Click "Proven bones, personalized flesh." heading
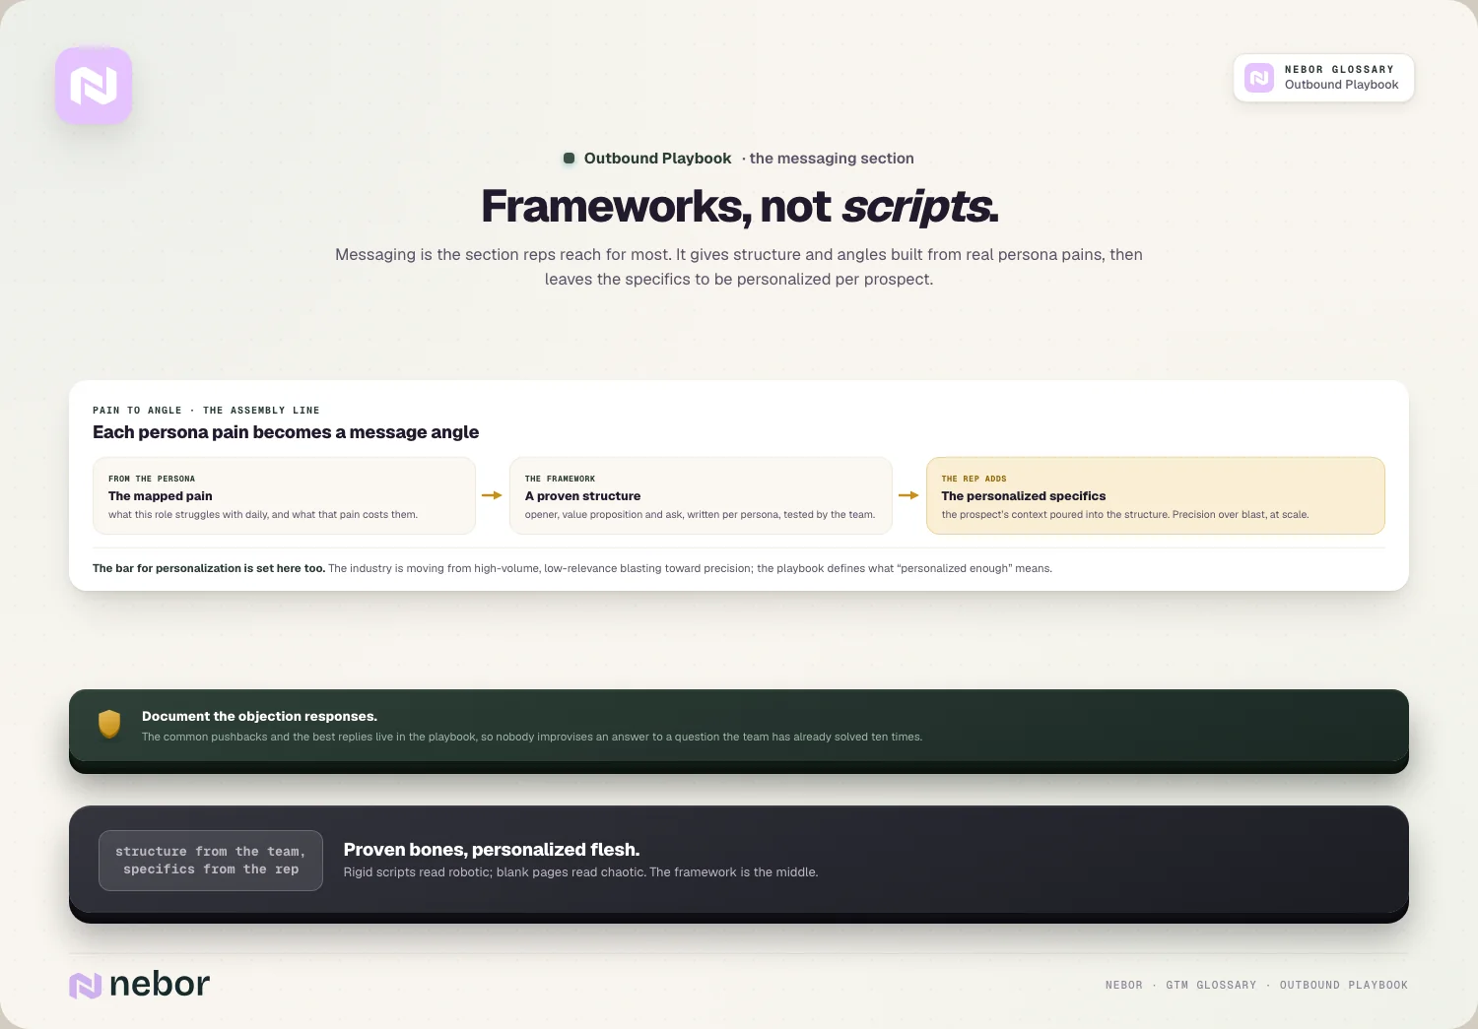 coord(492,850)
